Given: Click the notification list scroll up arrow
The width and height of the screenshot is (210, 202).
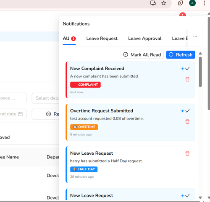Looking at the screenshot, I should coord(200,54).
